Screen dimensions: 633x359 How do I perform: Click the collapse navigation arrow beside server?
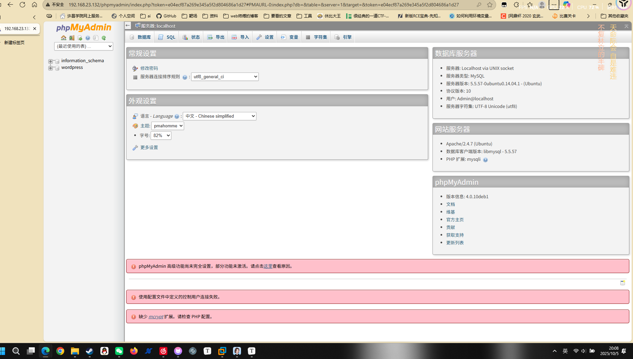pyautogui.click(x=128, y=26)
